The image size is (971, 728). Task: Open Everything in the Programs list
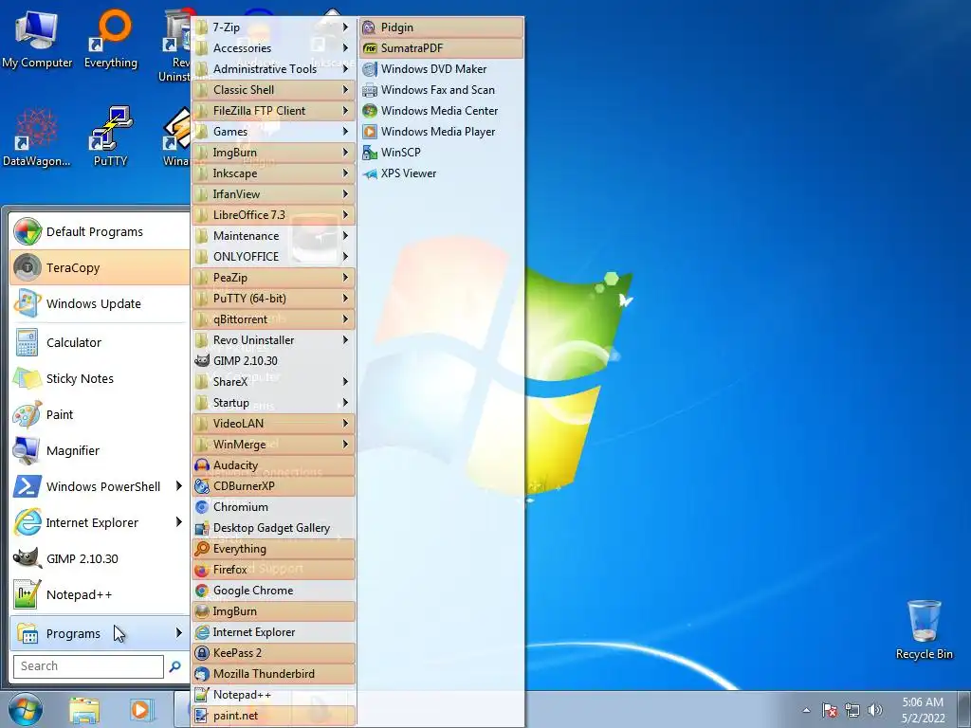pos(274,549)
